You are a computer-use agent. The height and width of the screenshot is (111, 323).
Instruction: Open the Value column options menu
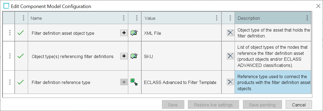[x=217, y=18]
